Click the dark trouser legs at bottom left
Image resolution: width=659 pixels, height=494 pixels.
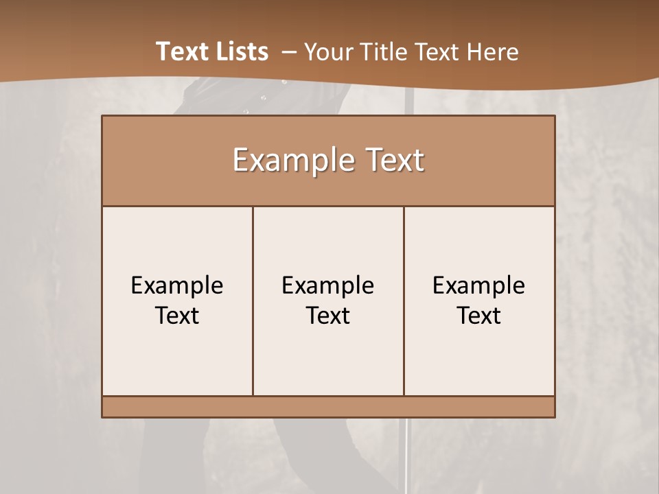coord(172,460)
